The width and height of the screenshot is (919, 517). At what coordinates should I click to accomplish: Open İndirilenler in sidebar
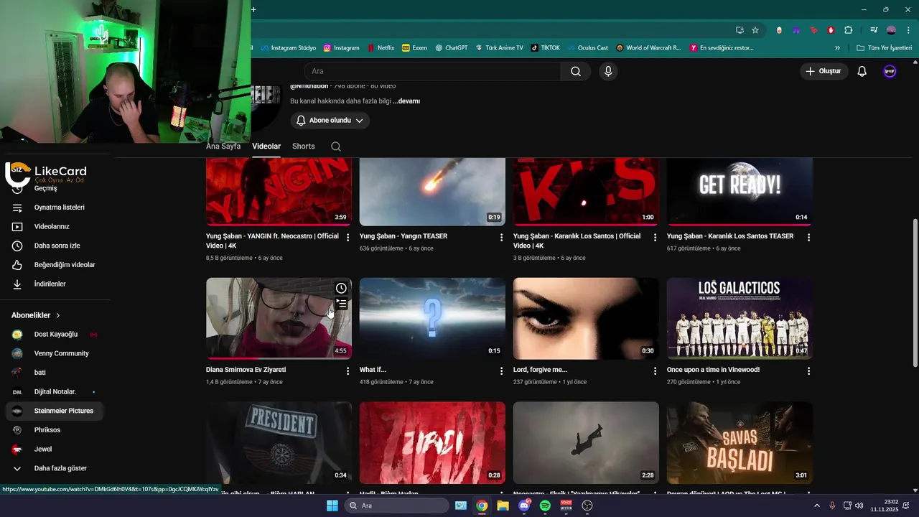[54, 284]
